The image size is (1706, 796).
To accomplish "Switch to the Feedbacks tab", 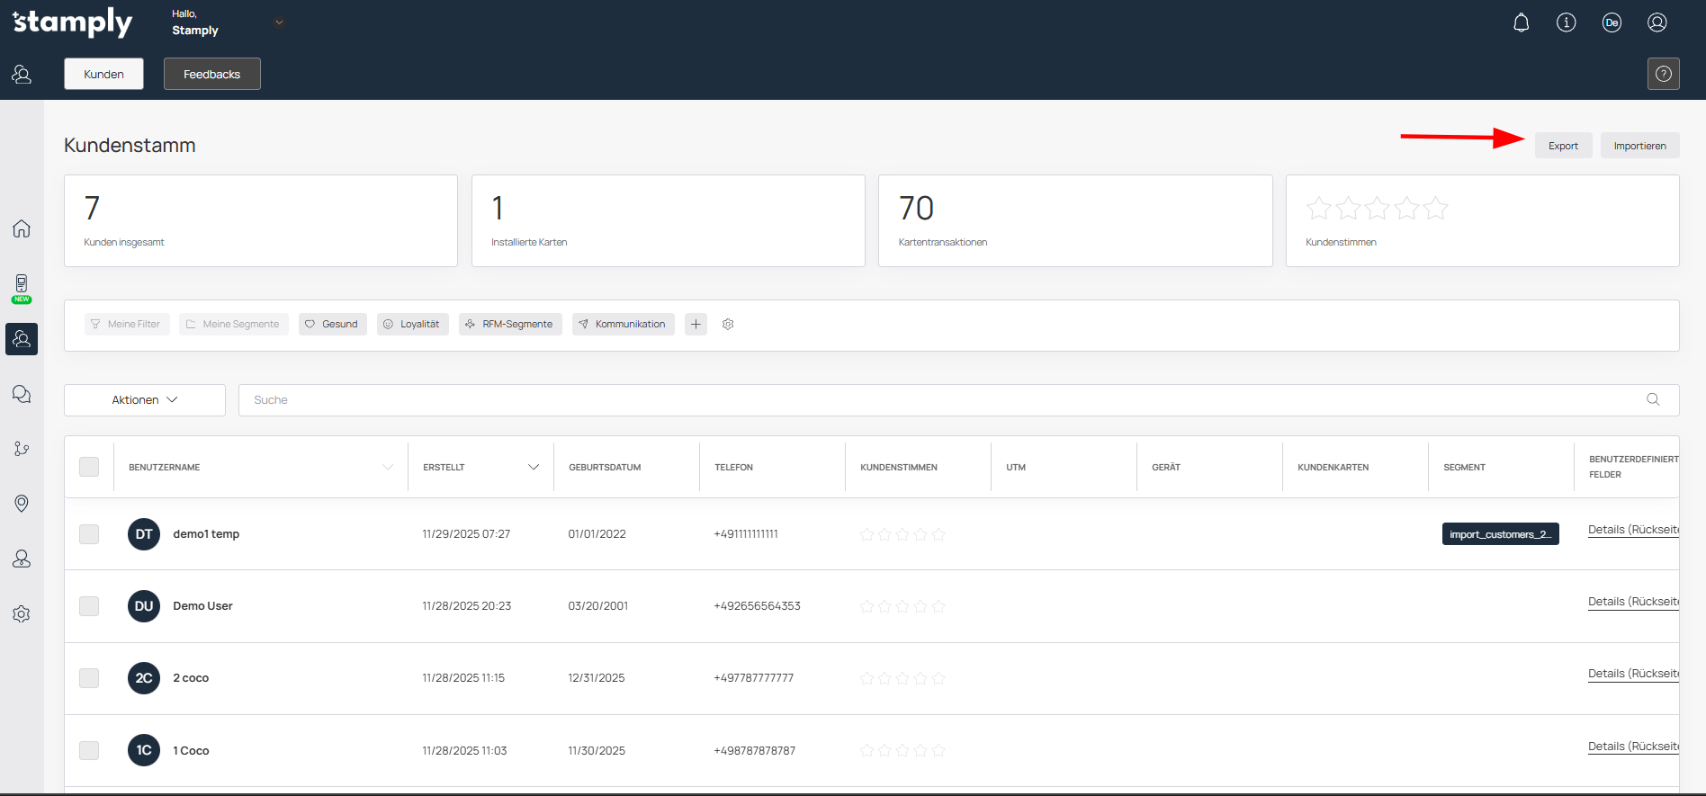I will click(211, 74).
